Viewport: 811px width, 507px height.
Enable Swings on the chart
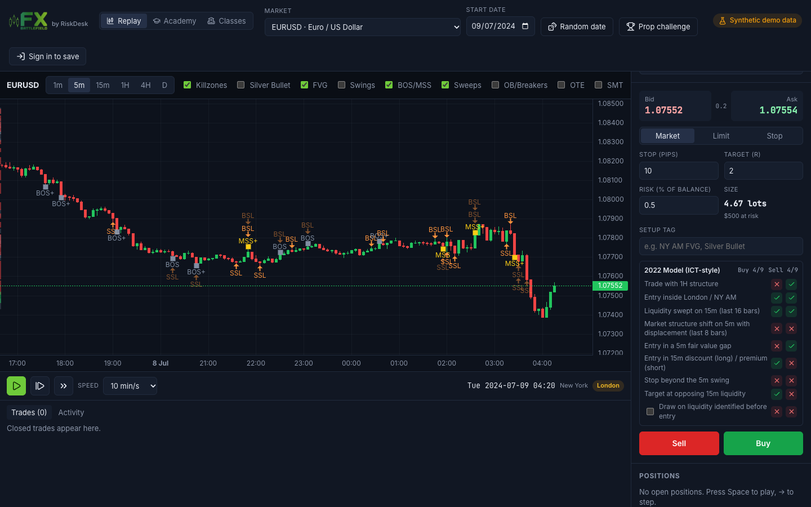[342, 85]
